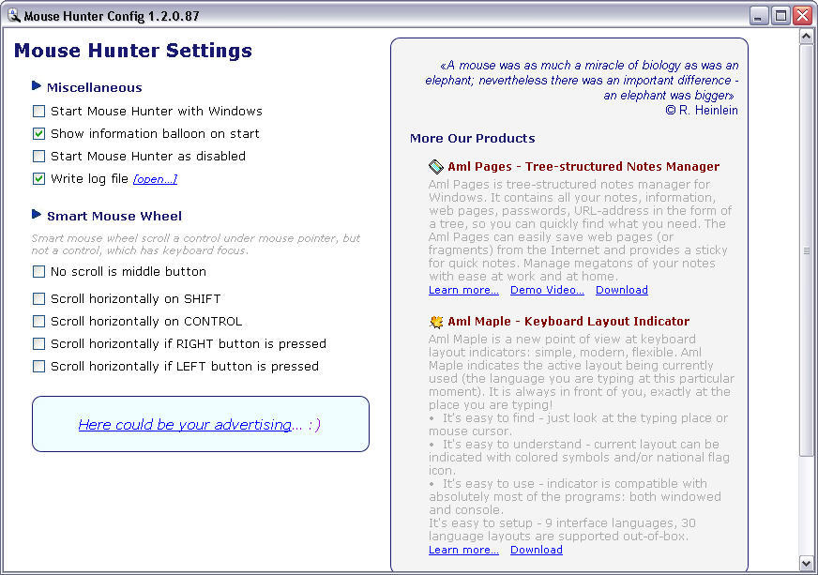818x575 pixels.
Task: Click the scrollbar up arrow
Action: click(x=806, y=36)
